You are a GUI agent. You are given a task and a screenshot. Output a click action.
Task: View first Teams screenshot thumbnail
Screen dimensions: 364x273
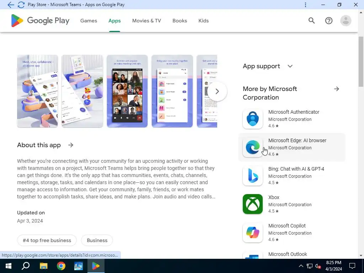pyautogui.click(x=37, y=91)
